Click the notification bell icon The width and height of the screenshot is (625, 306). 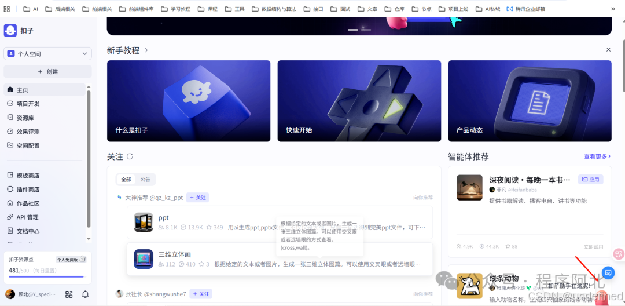85,294
